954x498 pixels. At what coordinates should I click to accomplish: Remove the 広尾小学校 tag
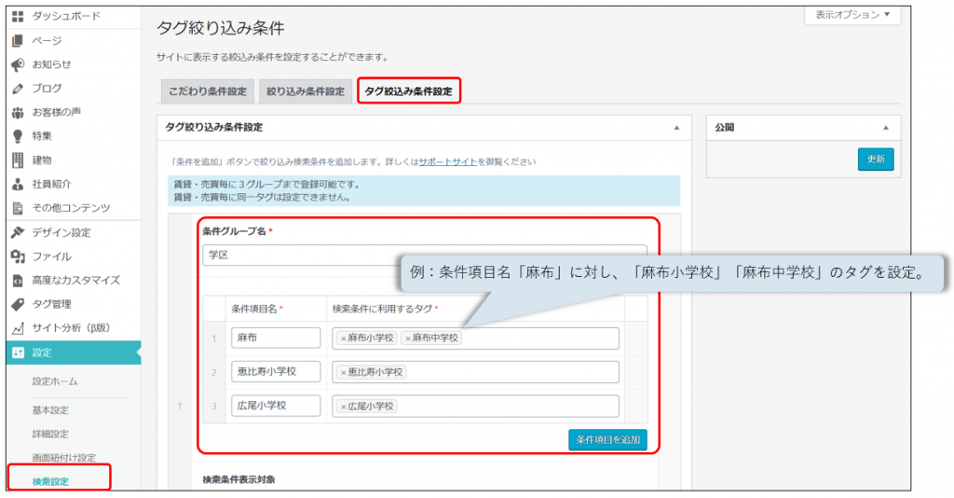click(343, 407)
